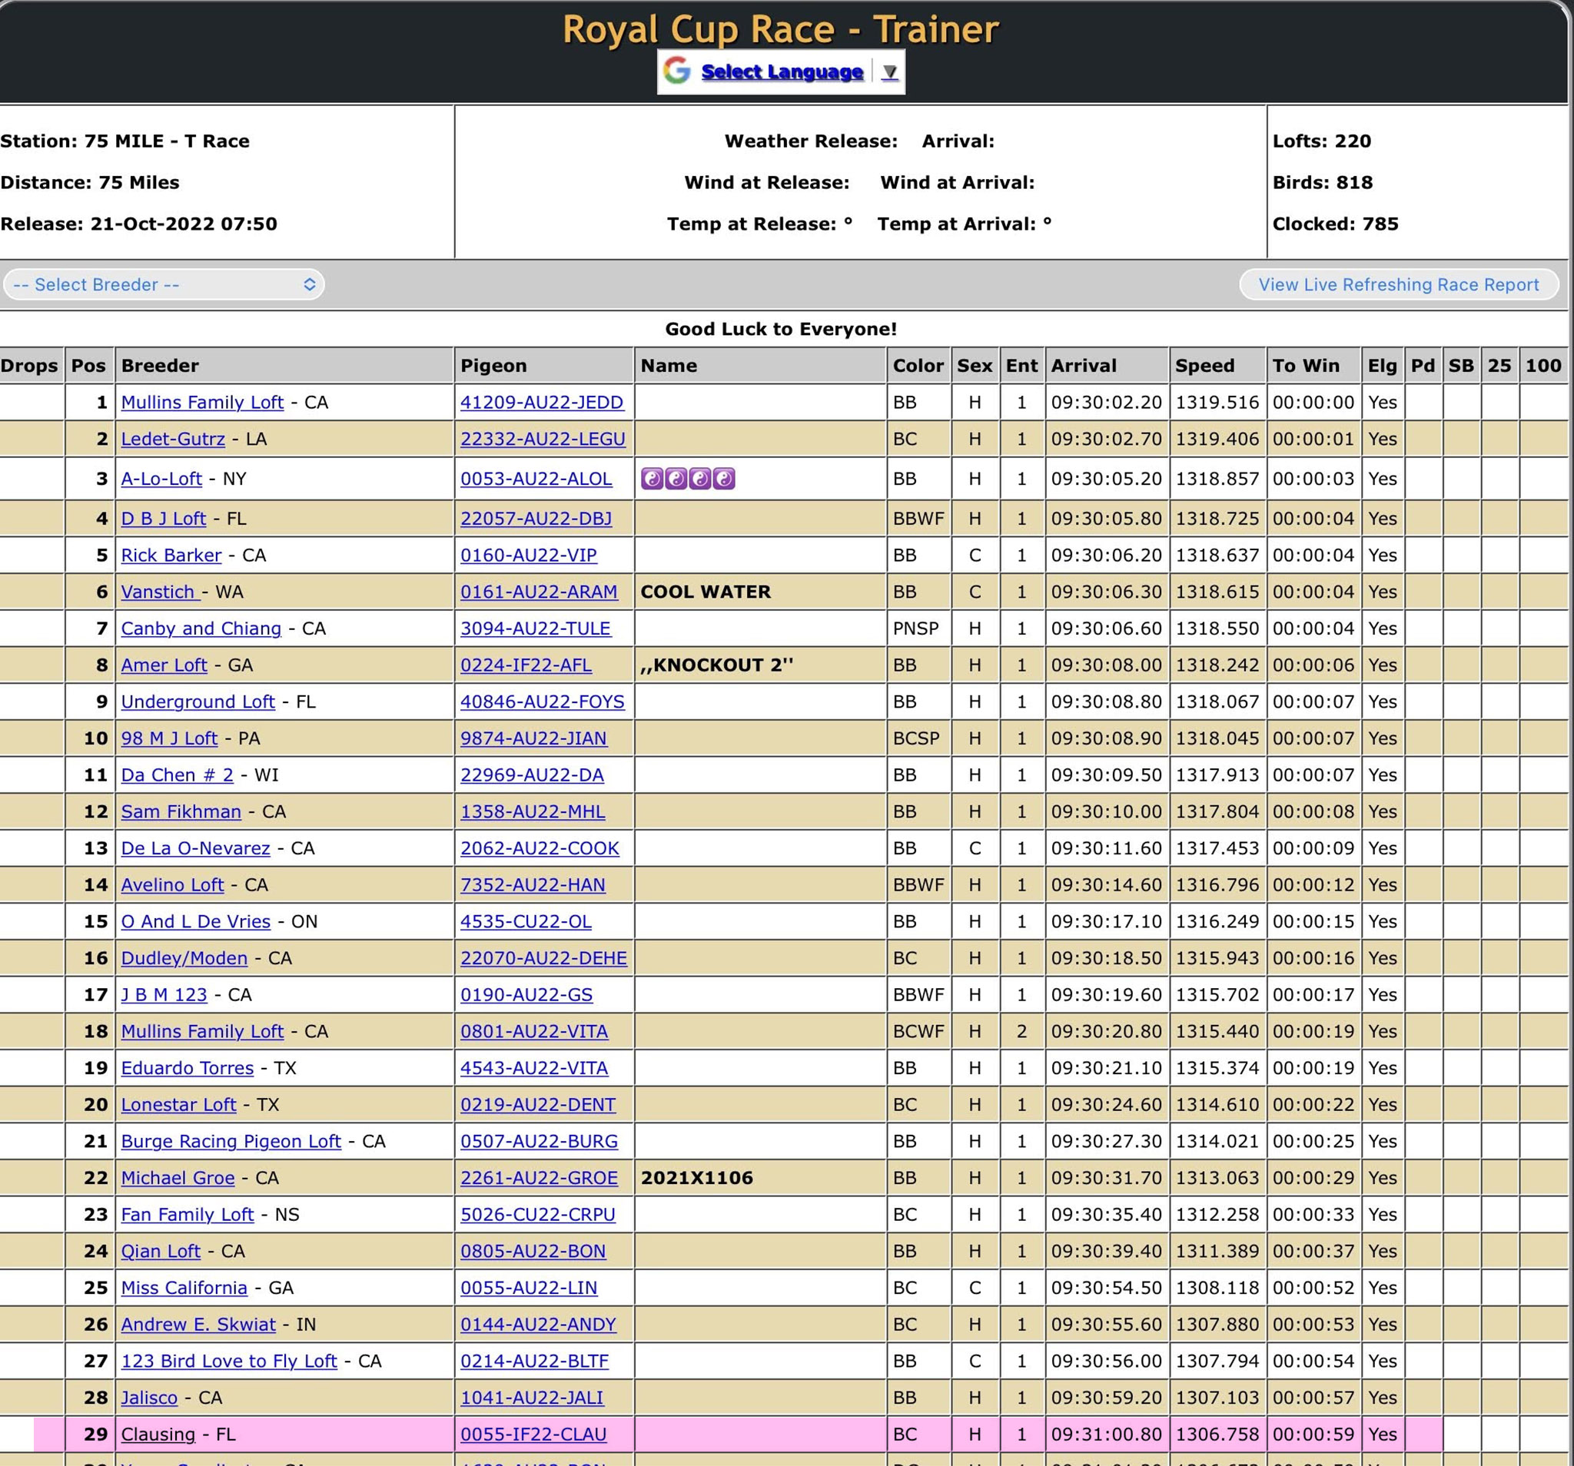Click the Clocked: 785 text

click(1336, 224)
